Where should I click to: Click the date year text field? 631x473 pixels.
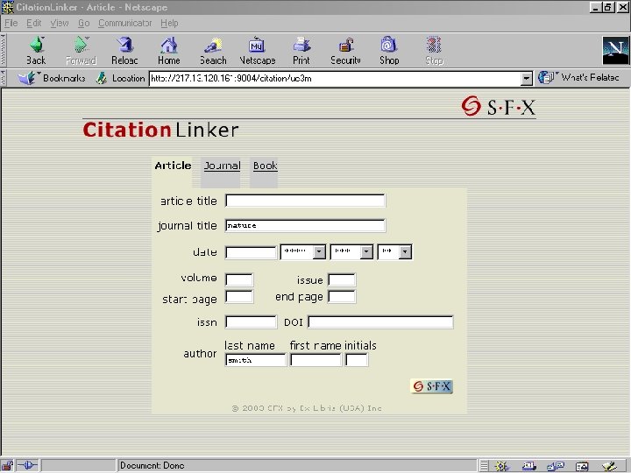click(252, 252)
